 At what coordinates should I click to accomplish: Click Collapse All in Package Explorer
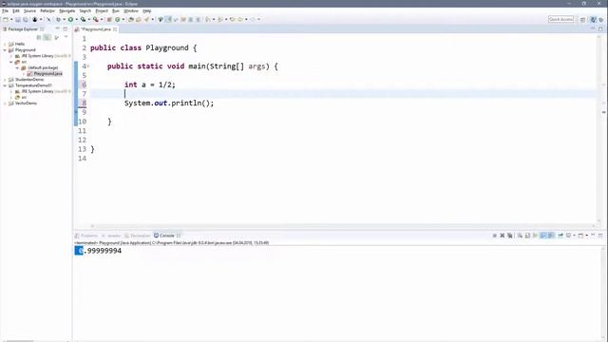pos(39,38)
